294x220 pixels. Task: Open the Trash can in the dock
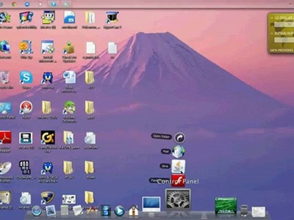pyautogui.click(x=244, y=211)
